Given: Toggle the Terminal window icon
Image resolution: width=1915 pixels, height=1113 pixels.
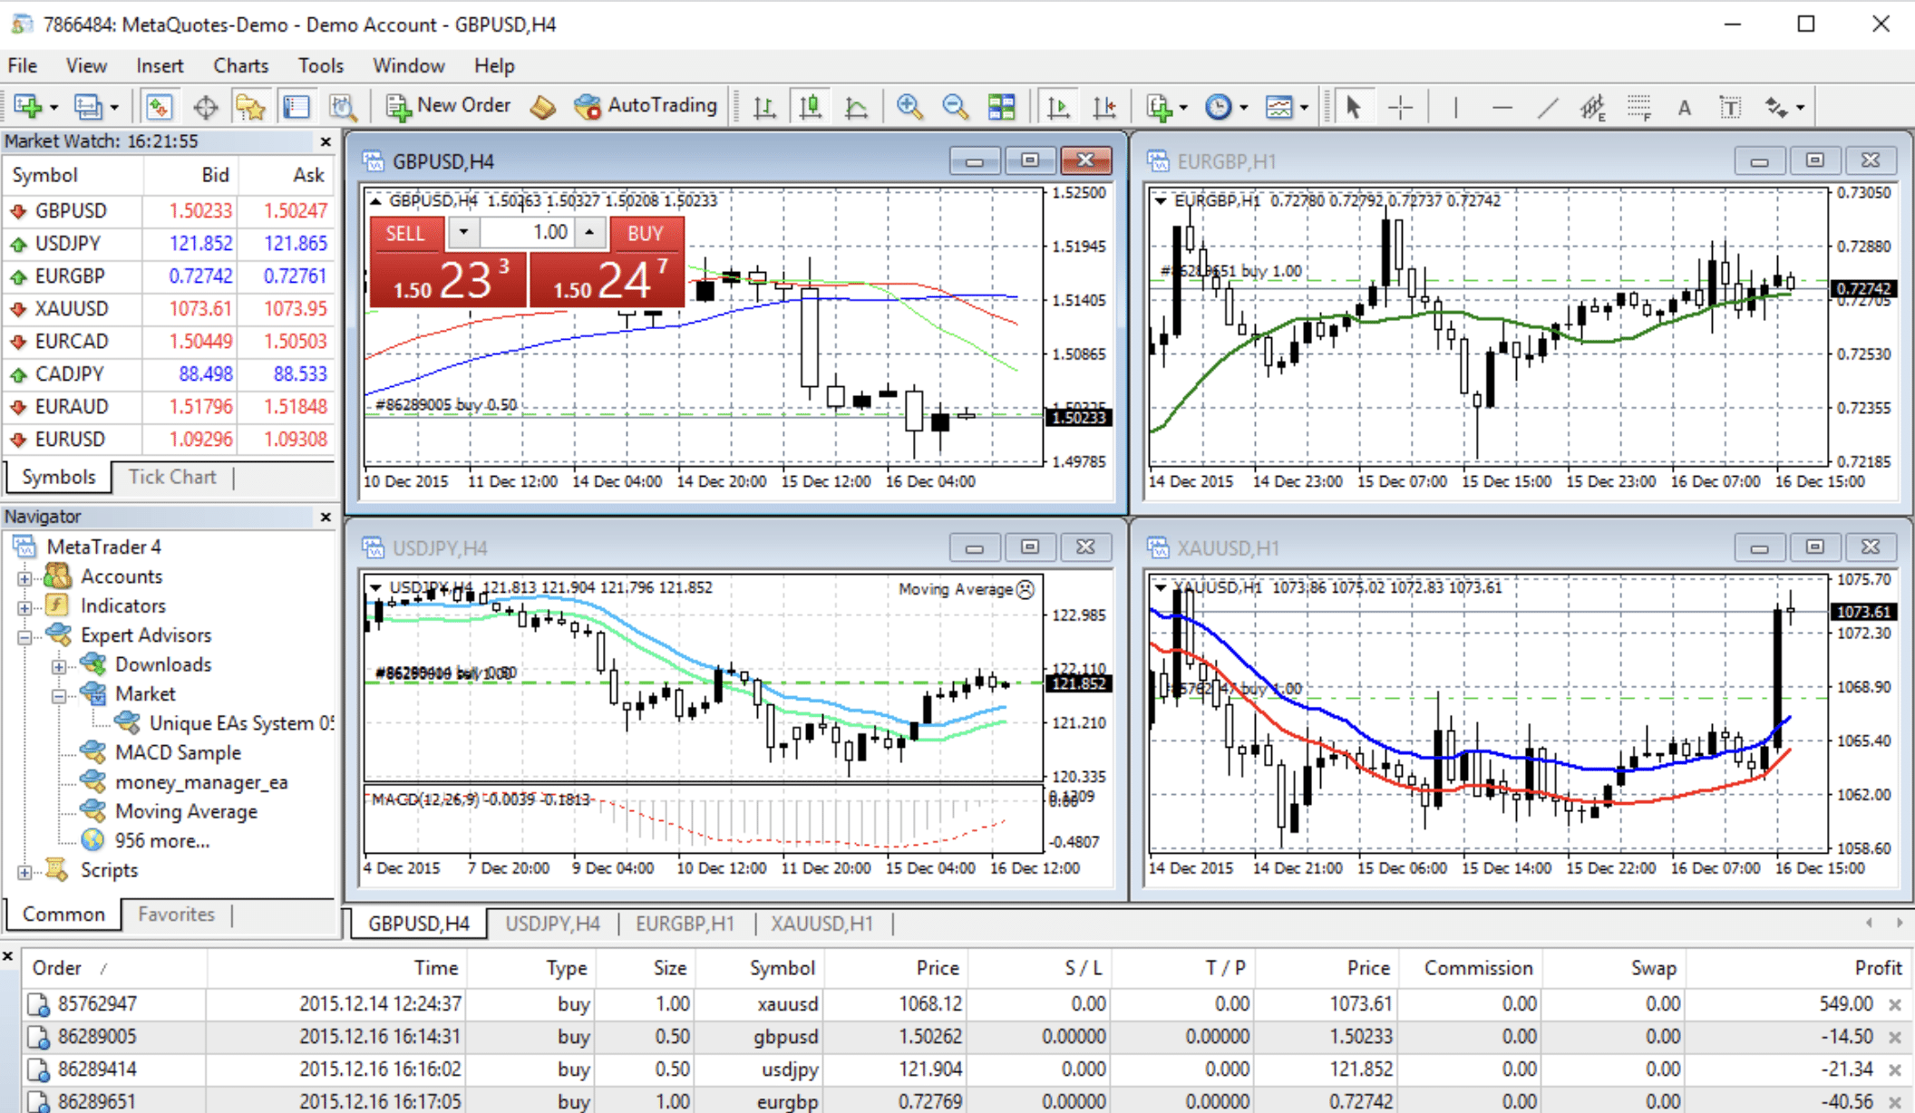Looking at the screenshot, I should (x=296, y=107).
